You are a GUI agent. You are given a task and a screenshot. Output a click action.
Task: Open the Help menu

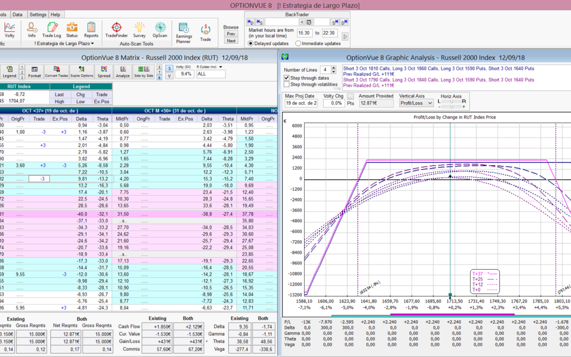[56, 15]
